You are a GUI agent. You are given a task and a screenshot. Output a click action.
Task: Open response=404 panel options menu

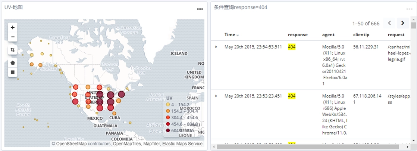pos(410,9)
